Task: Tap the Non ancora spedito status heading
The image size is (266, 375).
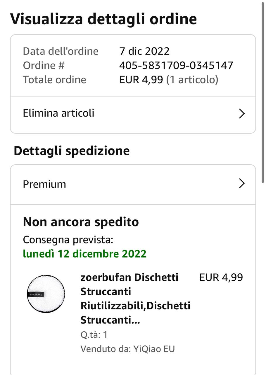Action: point(81,222)
